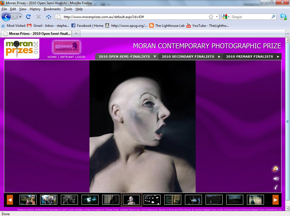Click the Google search box
Screen dimensions: 290x216
click(x=250, y=17)
